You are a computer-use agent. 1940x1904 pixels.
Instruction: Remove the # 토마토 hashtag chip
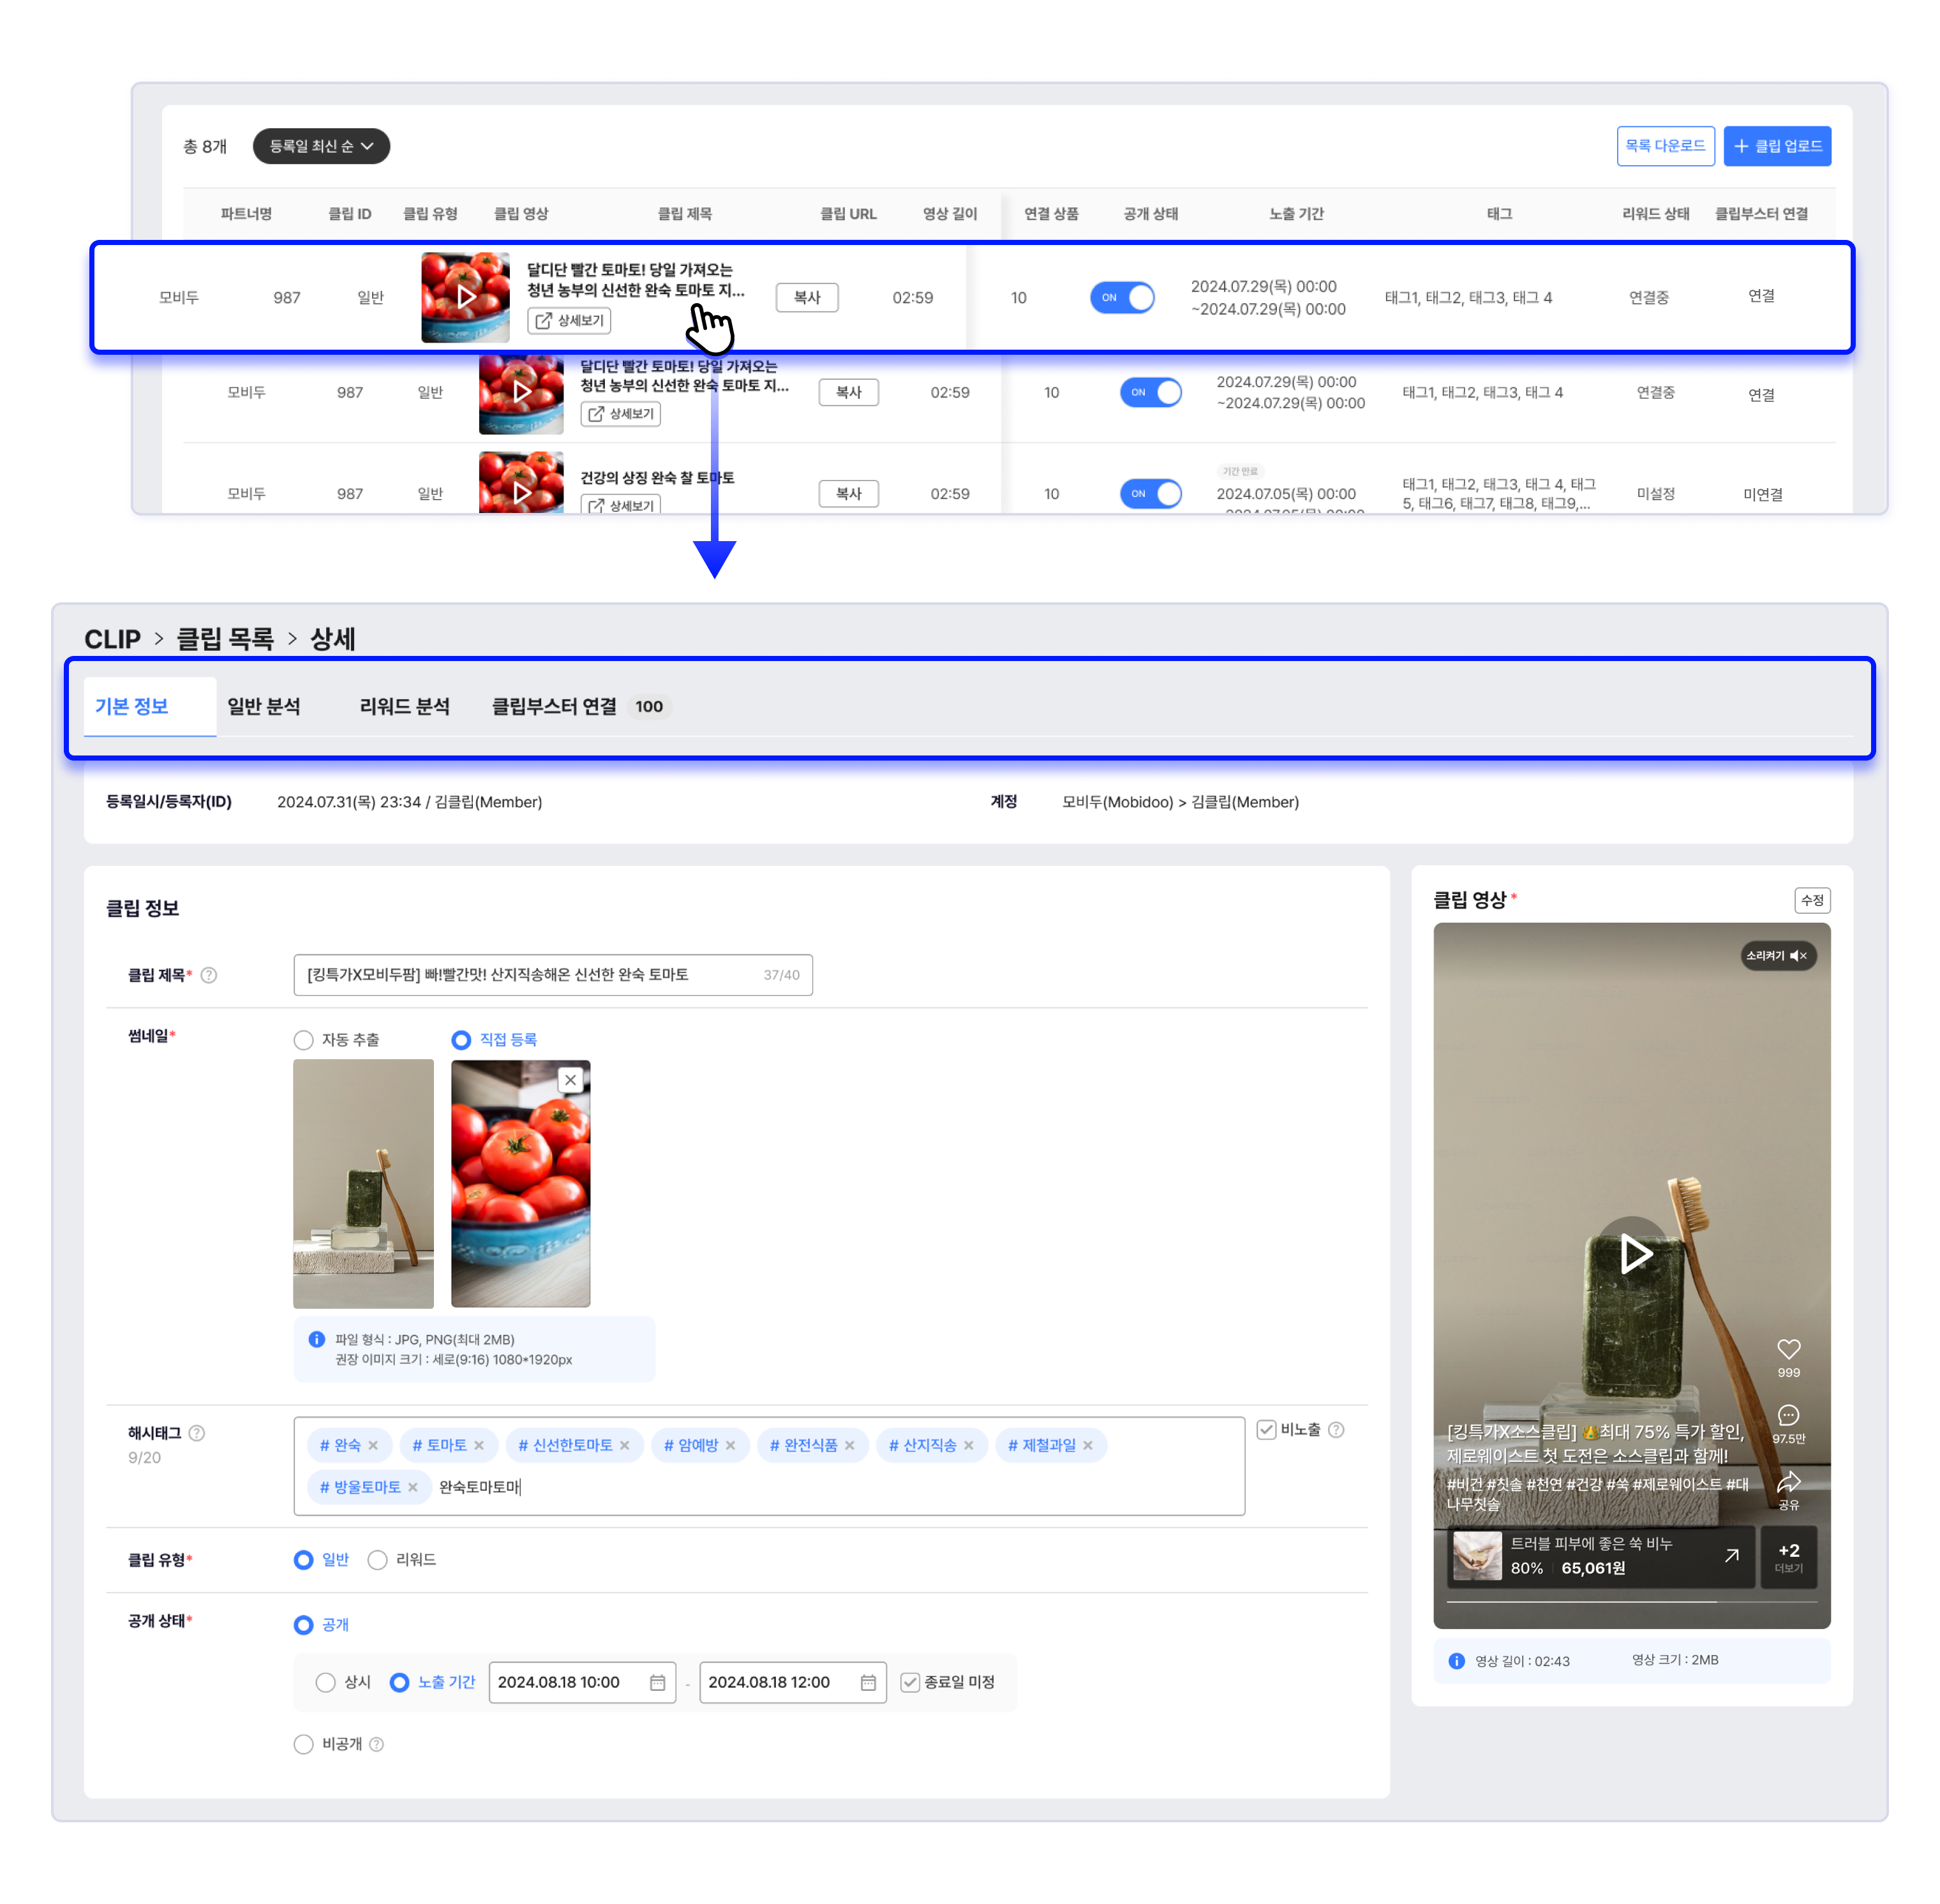(x=479, y=1445)
